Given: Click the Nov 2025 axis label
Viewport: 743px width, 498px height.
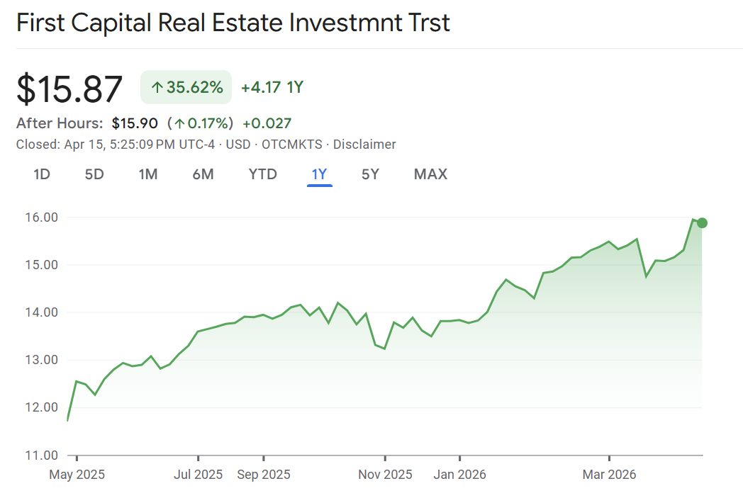Looking at the screenshot, I should click(x=385, y=475).
